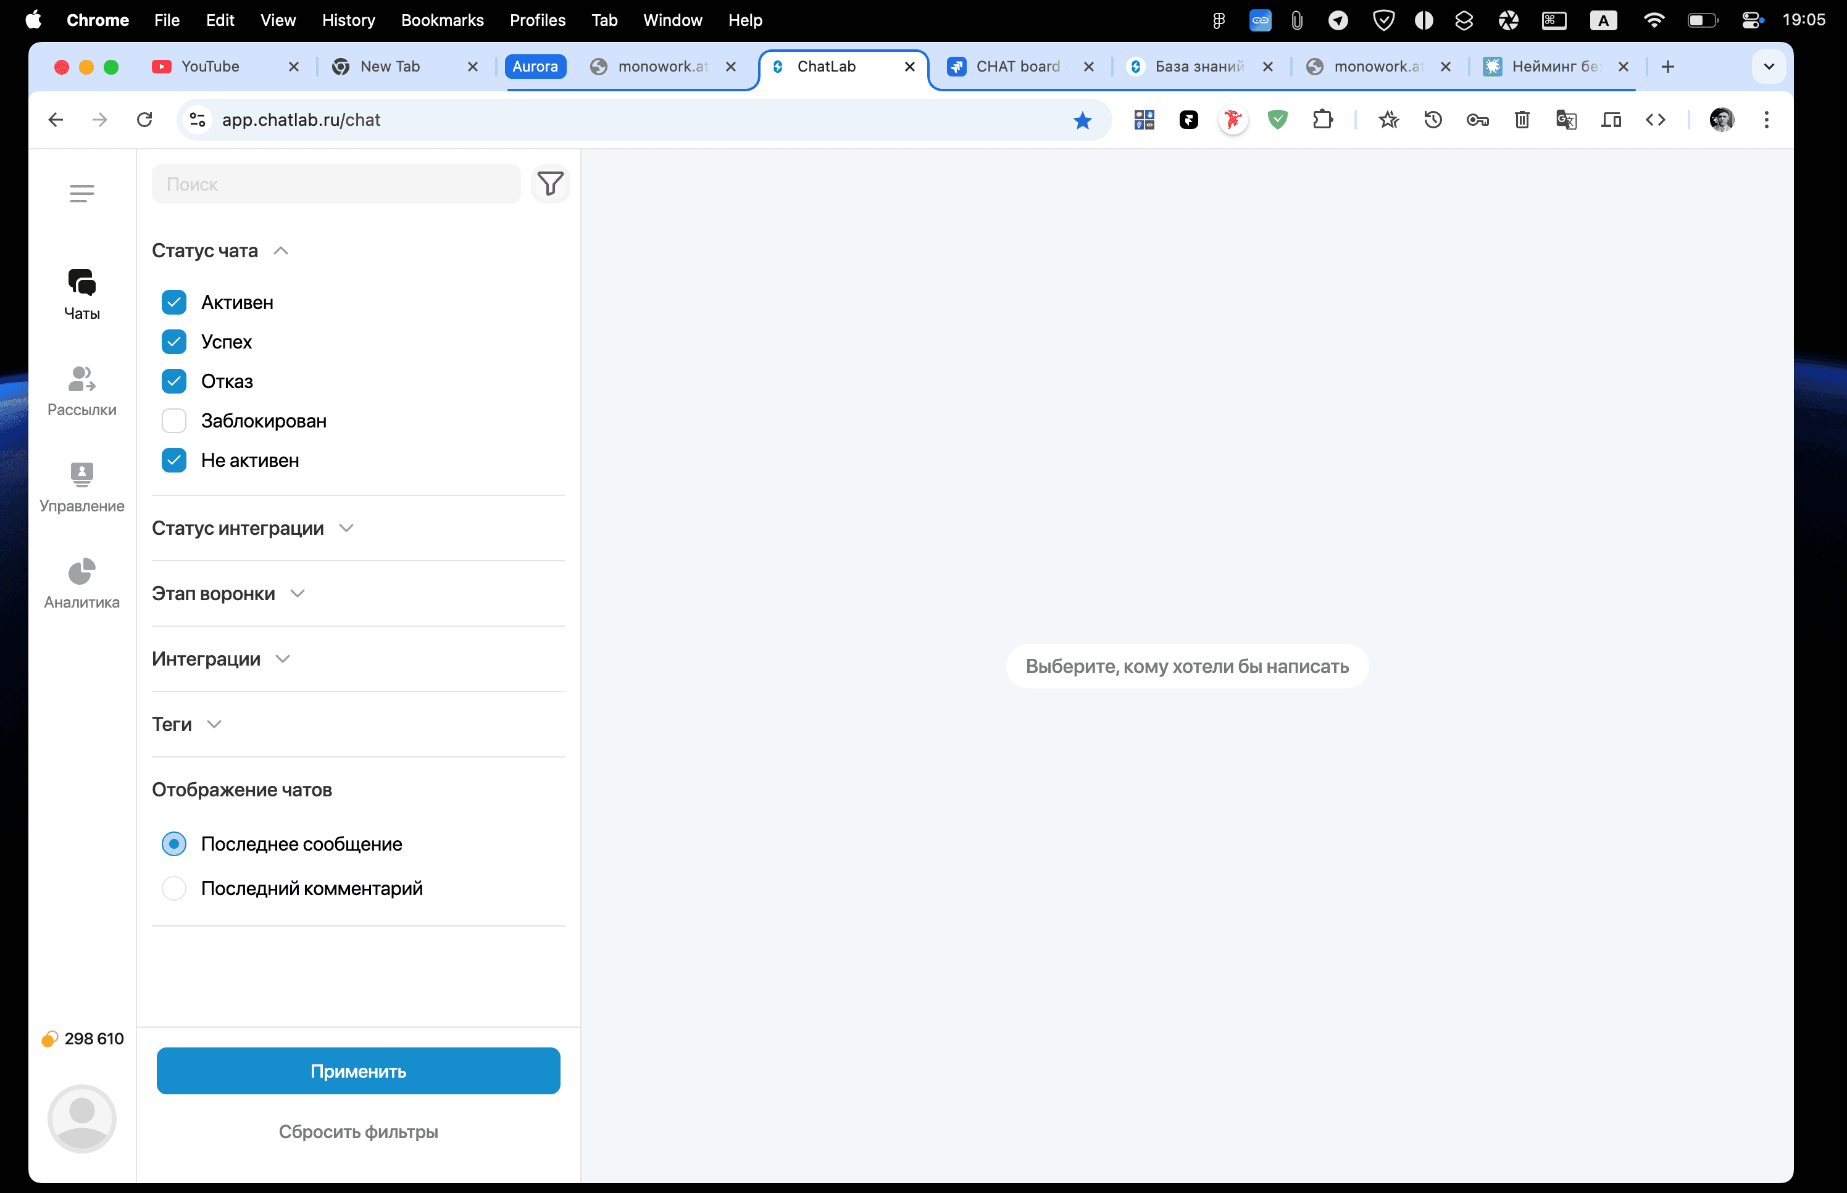Image resolution: width=1847 pixels, height=1193 pixels.
Task: Open the Аналитика pie chart icon
Action: point(81,572)
